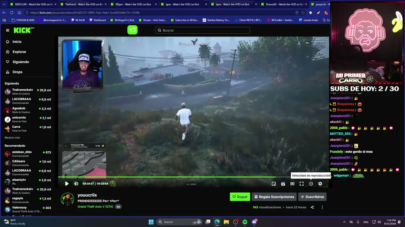Open Starlink Battery bookmark
Image resolution: width=405 pixels, height=227 pixels.
216,20
